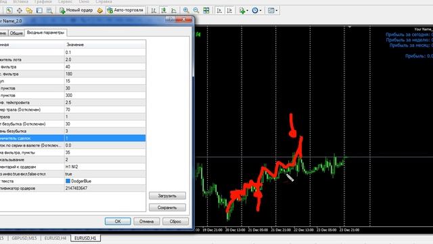This screenshot has width=433, height=244.
Task: Launch MetaEditor via yellow diamond icon
Action: point(99,11)
